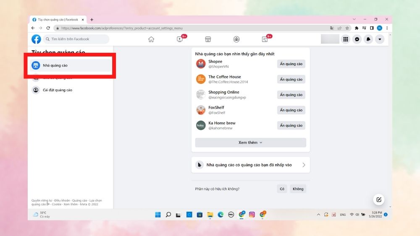Hide ads from Shopee
This screenshot has height=236, width=420.
tap(291, 64)
